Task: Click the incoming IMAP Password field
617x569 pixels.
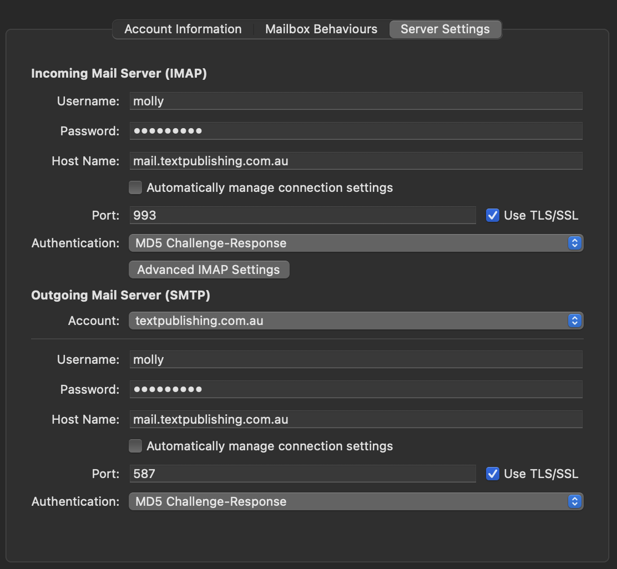Action: 356,131
